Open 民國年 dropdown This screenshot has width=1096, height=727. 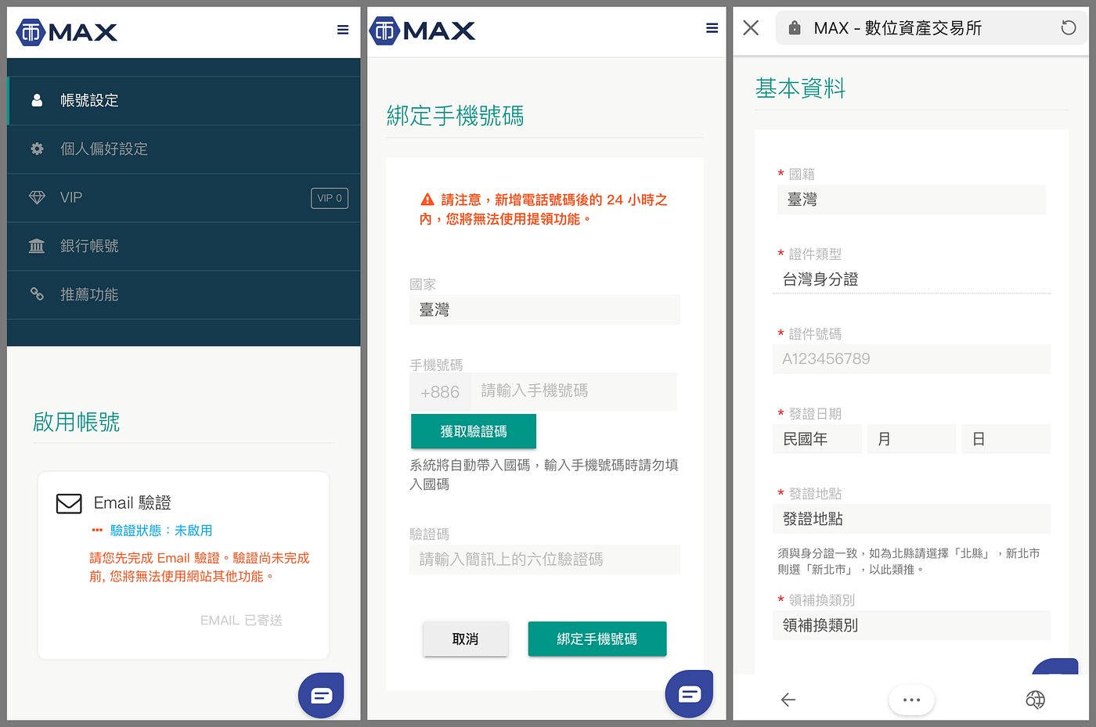pyautogui.click(x=817, y=439)
